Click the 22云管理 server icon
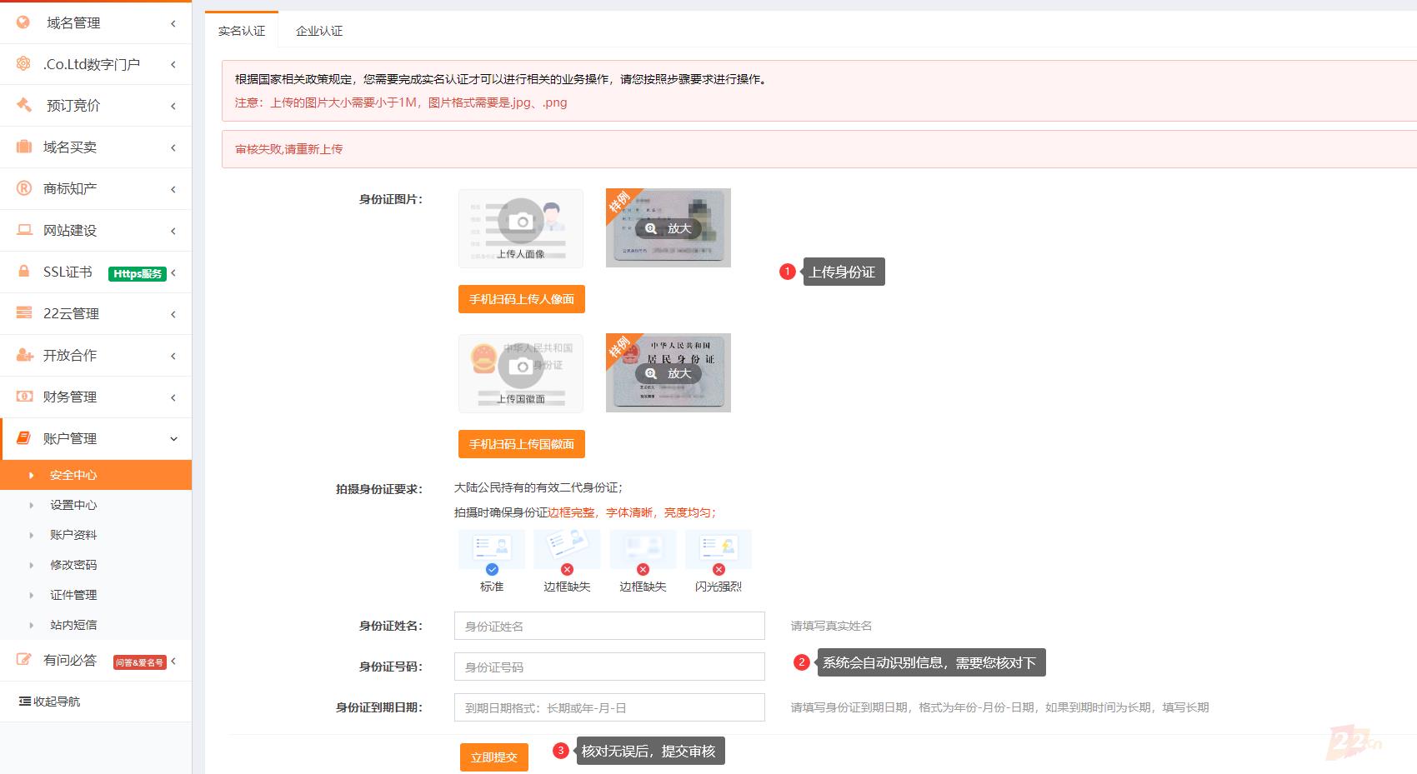1417x774 pixels. [24, 313]
